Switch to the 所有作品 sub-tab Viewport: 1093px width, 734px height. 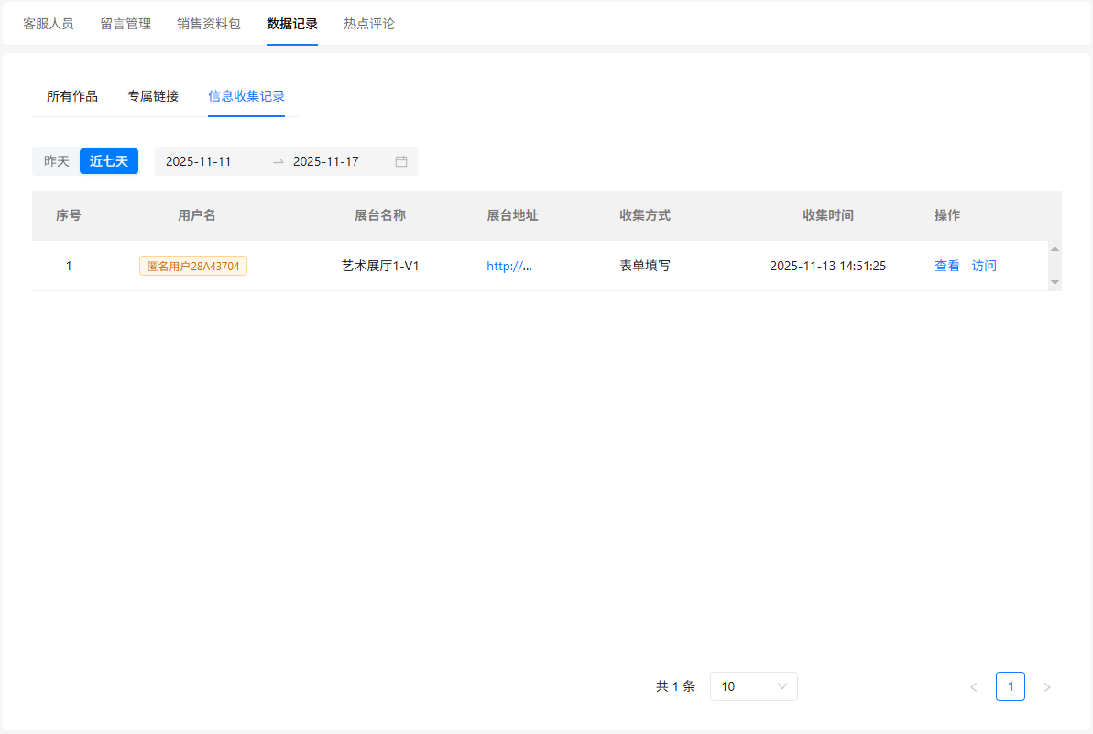click(72, 95)
